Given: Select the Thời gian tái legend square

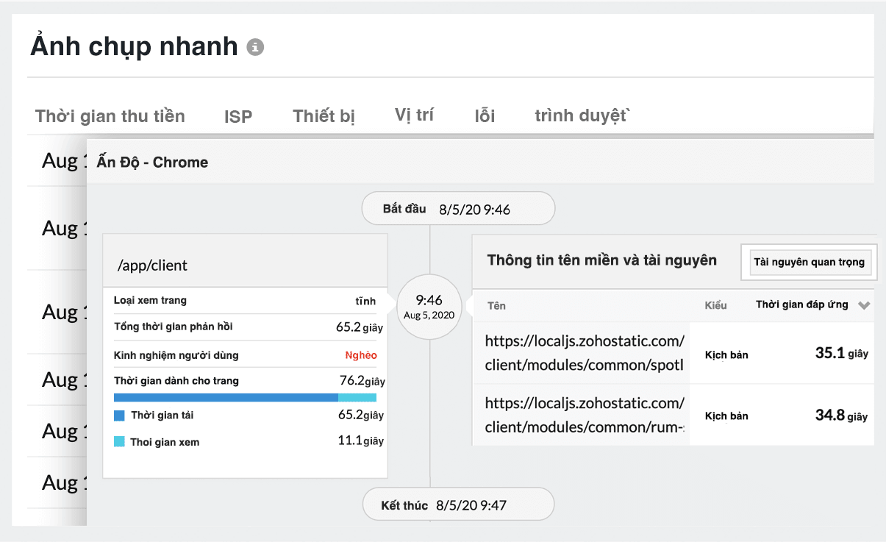Looking at the screenshot, I should (121, 415).
